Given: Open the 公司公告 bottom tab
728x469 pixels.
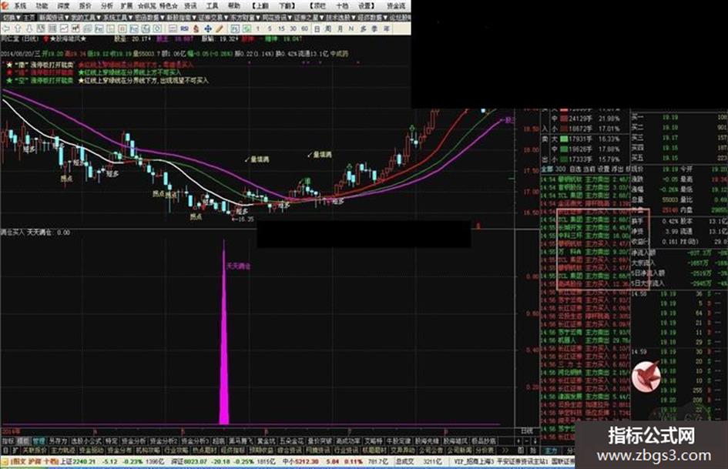Looking at the screenshot, I should 431,451.
